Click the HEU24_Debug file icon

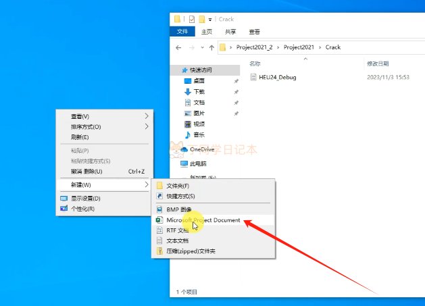tap(253, 77)
